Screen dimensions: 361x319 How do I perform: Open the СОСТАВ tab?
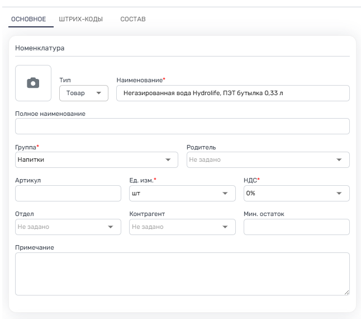(x=133, y=19)
